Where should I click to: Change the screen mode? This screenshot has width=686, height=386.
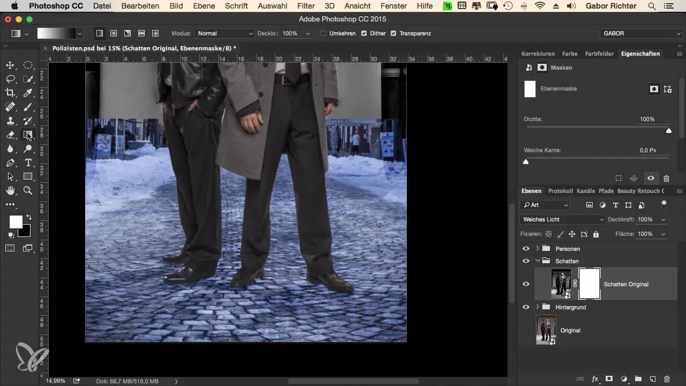point(28,248)
